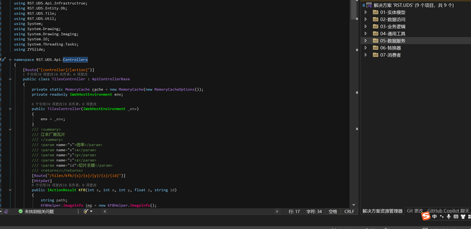Select the 04-通用工具 tree label
The image size is (471, 229).
[393, 34]
